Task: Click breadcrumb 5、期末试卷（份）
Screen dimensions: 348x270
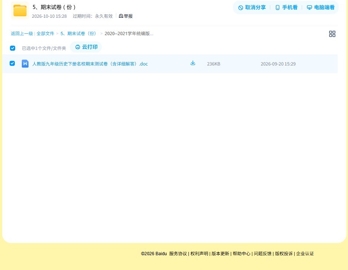Action: [78, 34]
